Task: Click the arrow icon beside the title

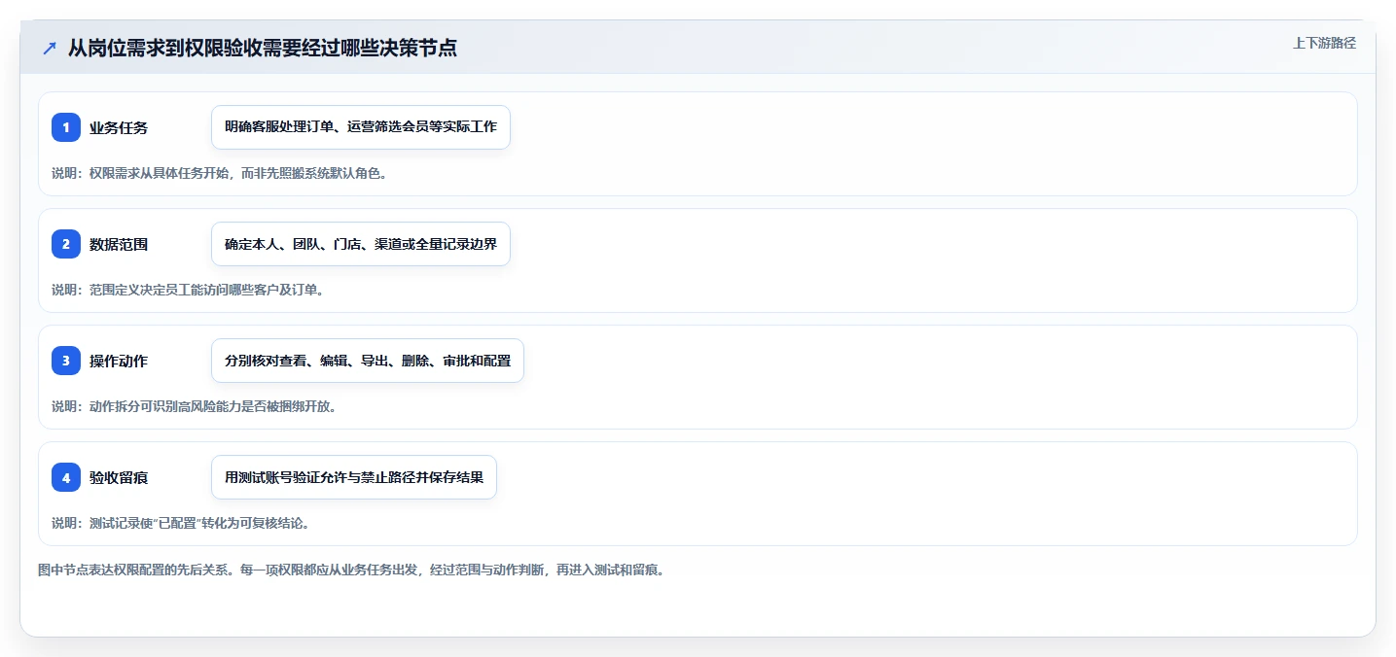Action: tap(50, 48)
